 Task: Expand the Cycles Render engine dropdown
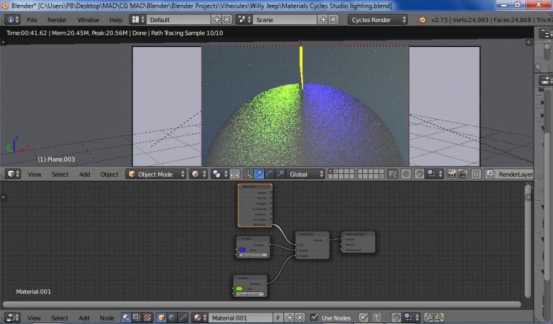pyautogui.click(x=377, y=20)
